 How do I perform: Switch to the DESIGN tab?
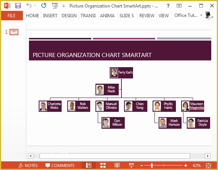(69, 15)
